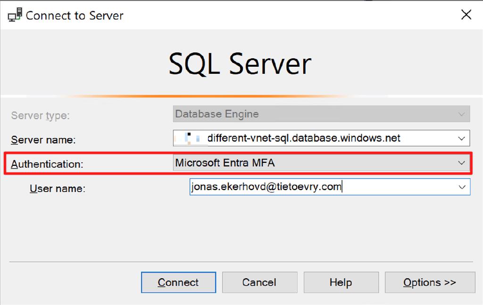Click the computer icon in the title bar

point(14,14)
